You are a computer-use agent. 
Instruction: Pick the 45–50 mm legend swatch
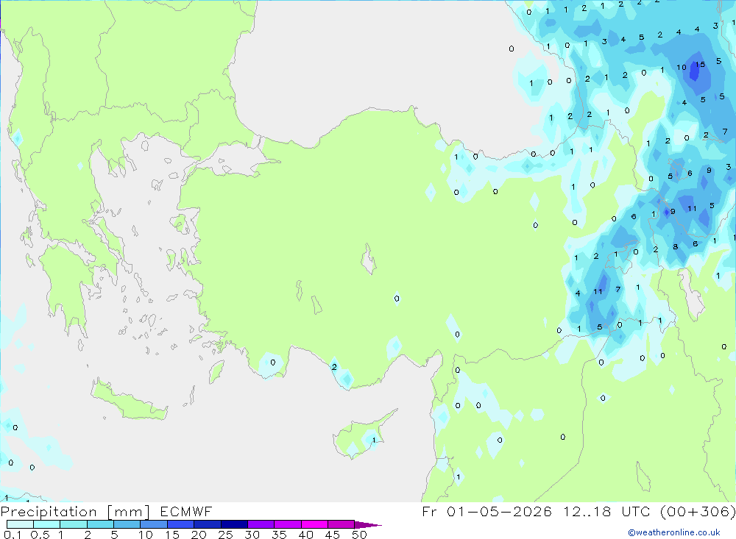(341, 524)
